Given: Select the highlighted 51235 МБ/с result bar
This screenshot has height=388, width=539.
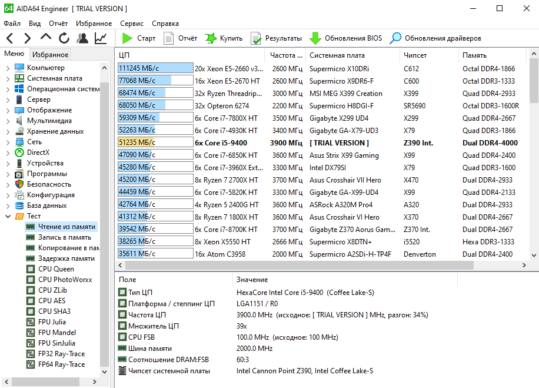Looking at the screenshot, I should pos(155,142).
